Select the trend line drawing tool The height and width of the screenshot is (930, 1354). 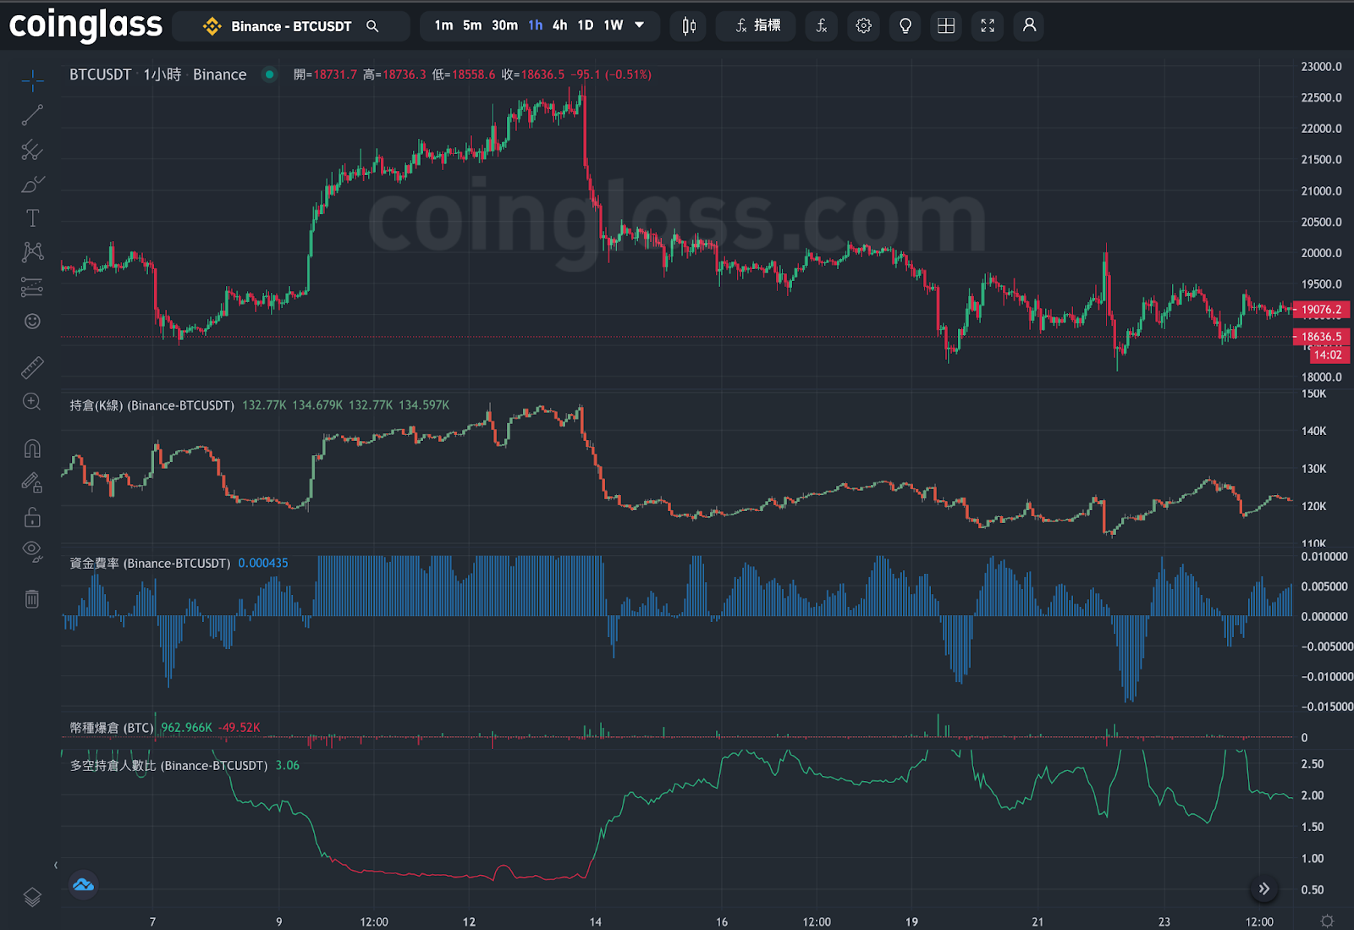32,115
